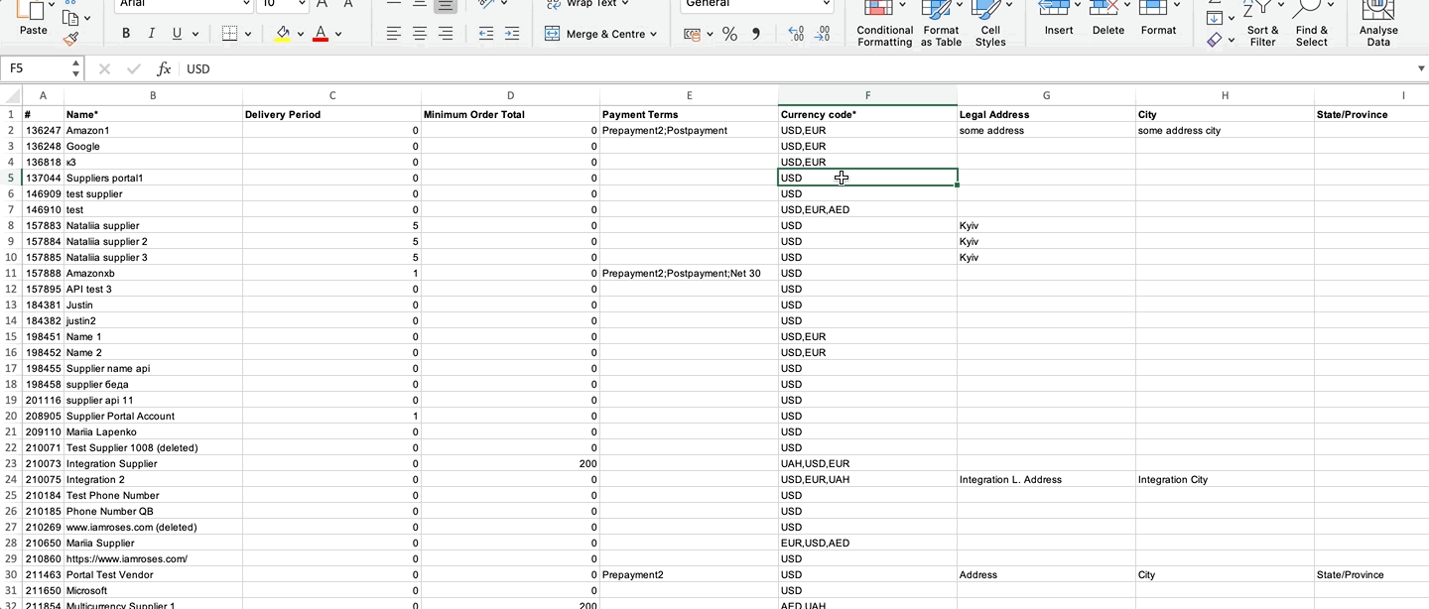The width and height of the screenshot is (1429, 609).
Task: Select column B header
Action: pyautogui.click(x=153, y=95)
